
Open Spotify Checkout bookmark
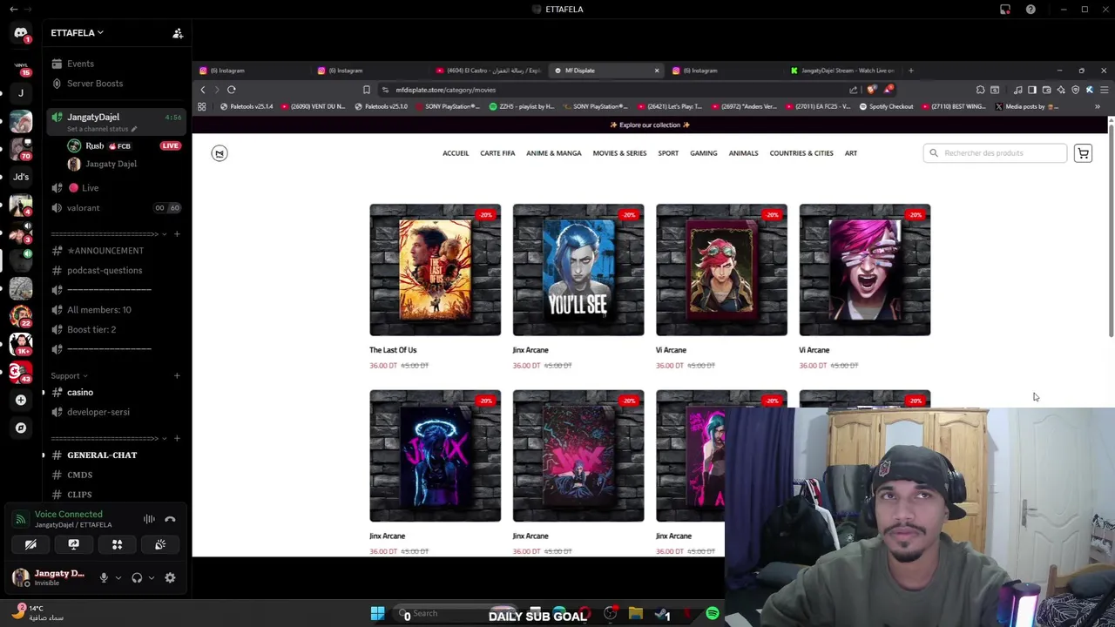click(887, 106)
